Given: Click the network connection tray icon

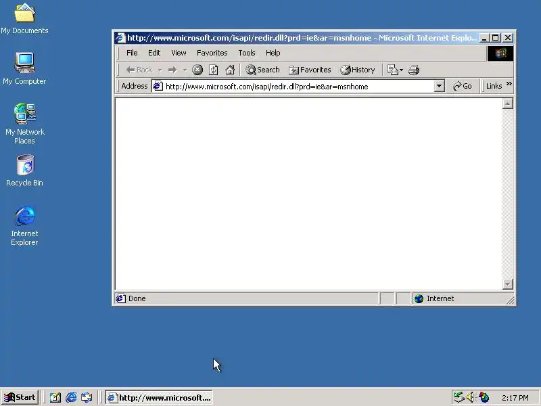Looking at the screenshot, I should (459, 397).
